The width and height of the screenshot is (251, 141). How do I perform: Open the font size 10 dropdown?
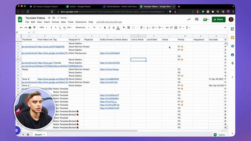point(97,28)
